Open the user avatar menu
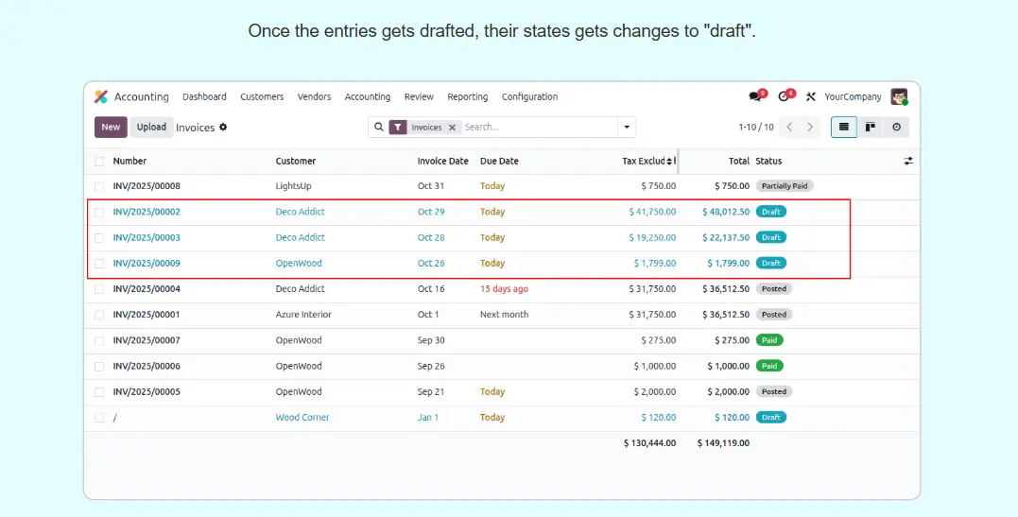The height and width of the screenshot is (517, 1018). (899, 96)
